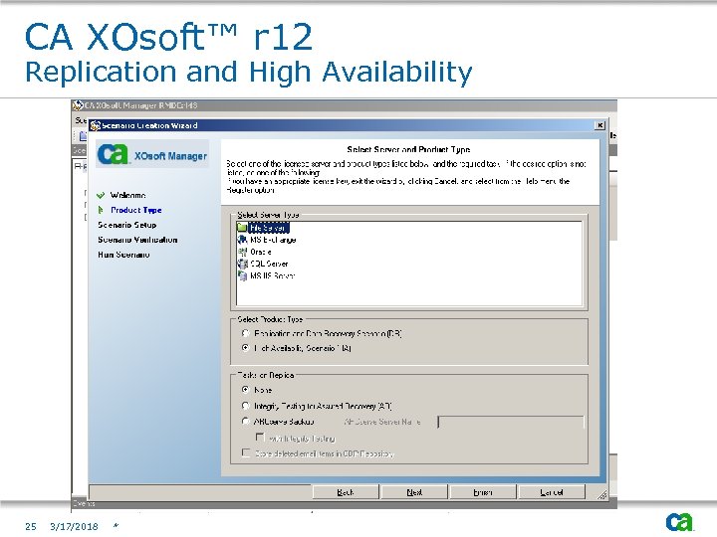Select MS Exchange in server type list
The height and width of the screenshot is (537, 717).
[x=273, y=240]
